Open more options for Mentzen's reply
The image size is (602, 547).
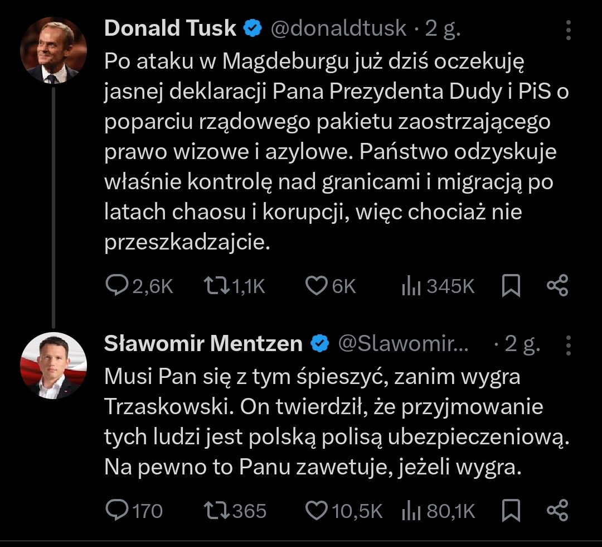[568, 346]
